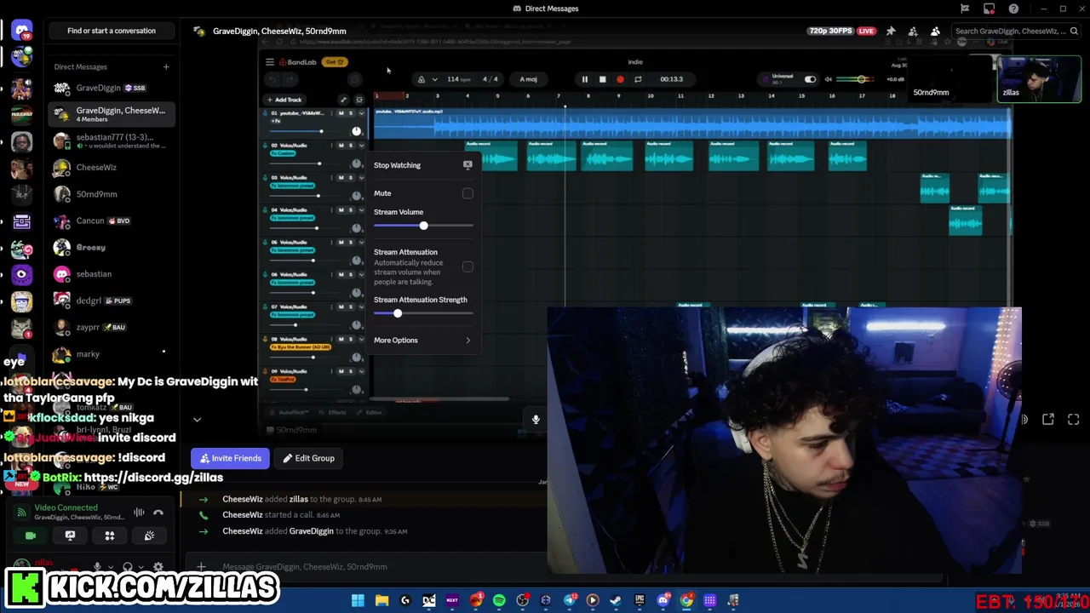Pause playback in BandLab transport
The height and width of the screenshot is (613, 1090).
pos(584,79)
